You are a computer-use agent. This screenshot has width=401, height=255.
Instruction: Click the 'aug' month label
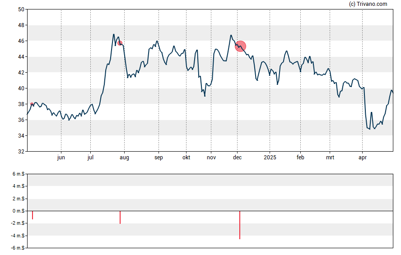tap(124, 158)
